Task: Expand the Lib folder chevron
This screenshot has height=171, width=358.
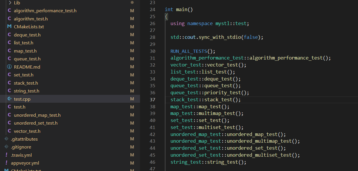Action: click(x=10, y=3)
